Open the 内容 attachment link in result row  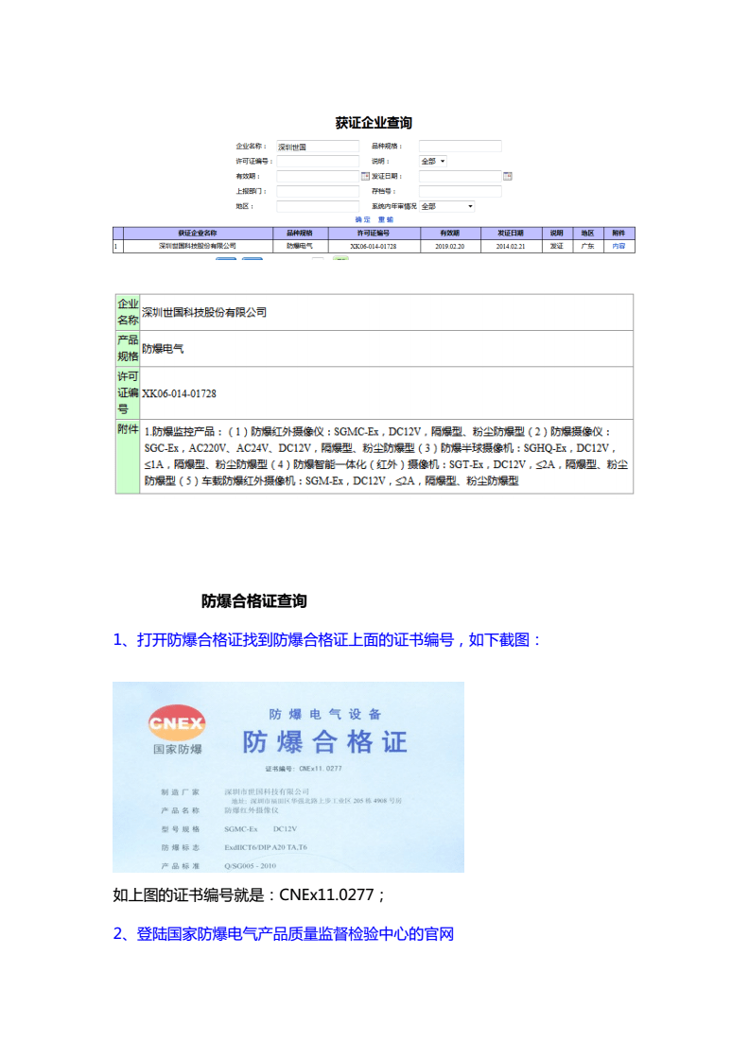click(618, 246)
